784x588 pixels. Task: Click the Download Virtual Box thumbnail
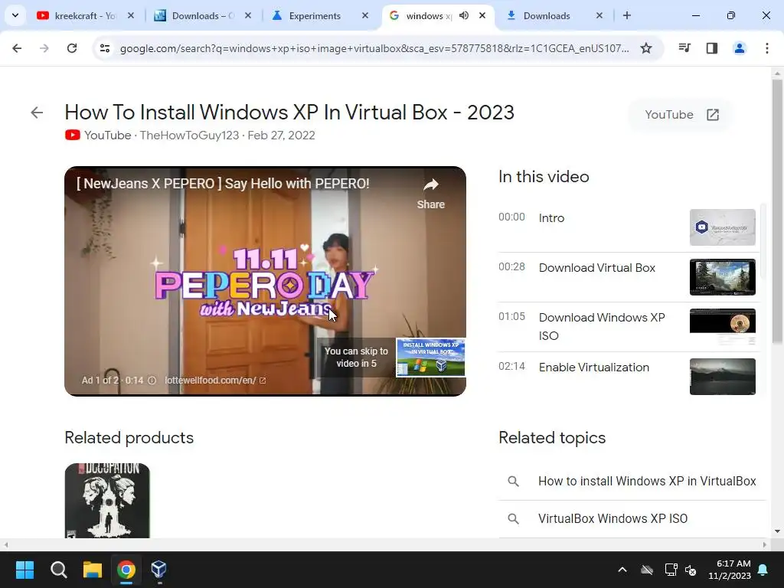tap(723, 277)
